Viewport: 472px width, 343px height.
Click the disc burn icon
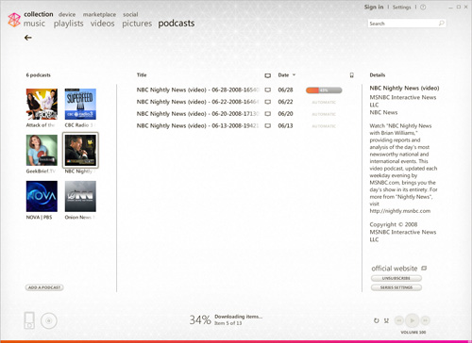49,320
